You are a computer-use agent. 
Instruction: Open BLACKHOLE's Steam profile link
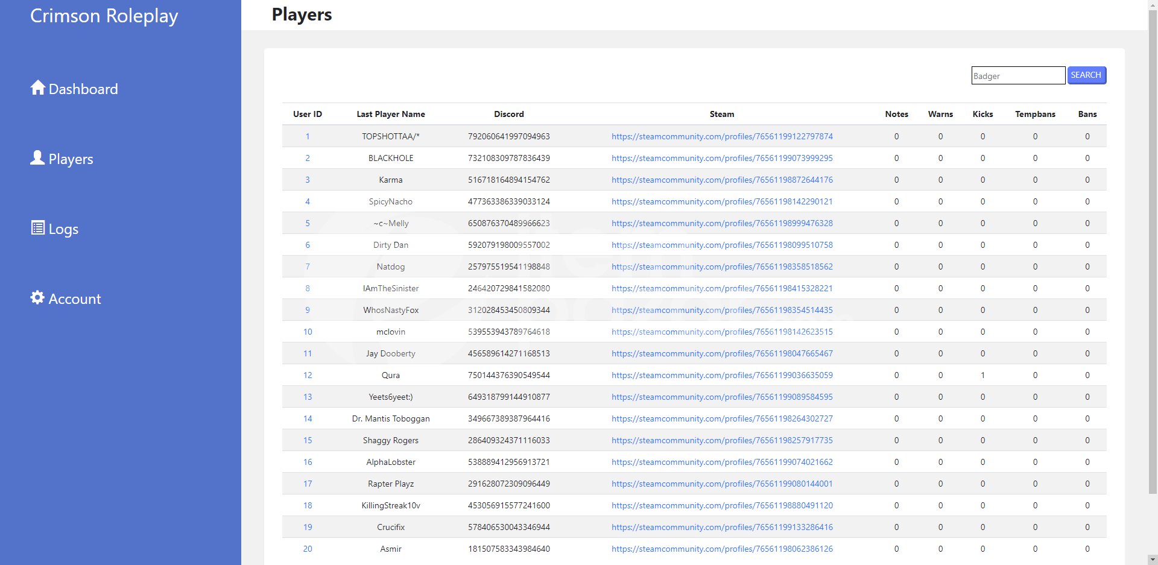722,158
